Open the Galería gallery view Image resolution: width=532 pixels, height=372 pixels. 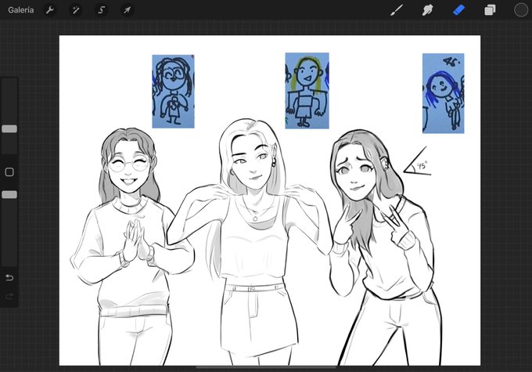pyautogui.click(x=20, y=10)
